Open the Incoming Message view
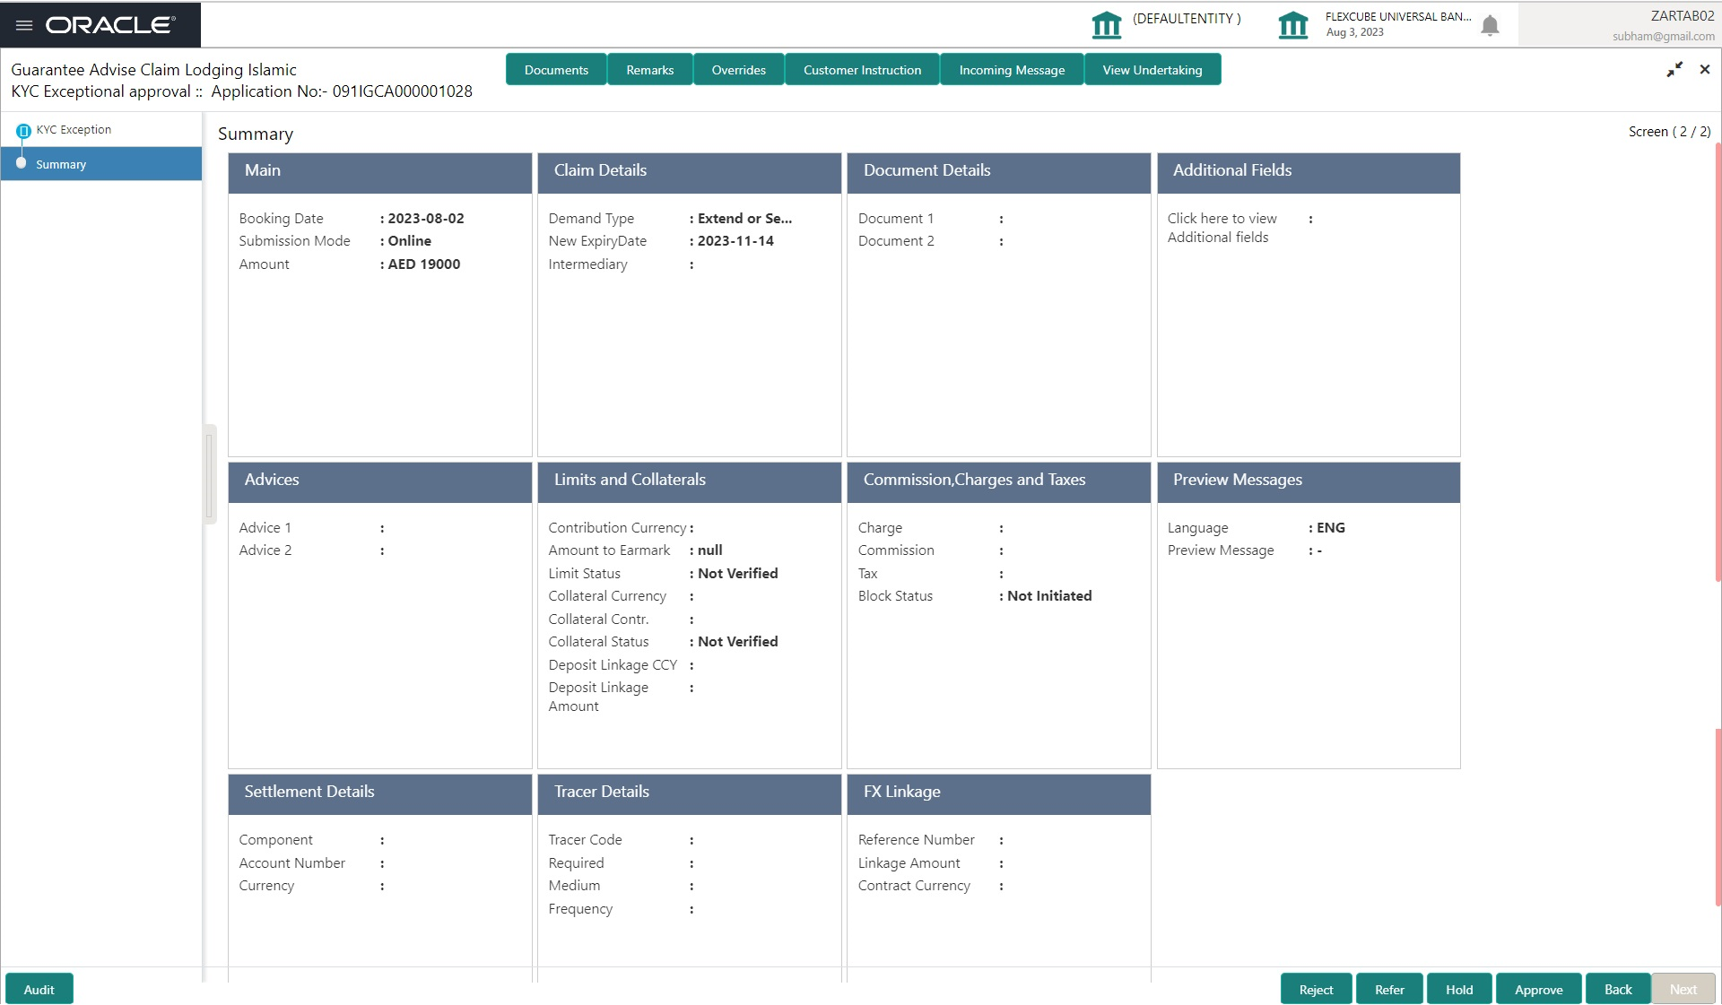Viewport: 1722px width, 1005px height. pos(1012,70)
